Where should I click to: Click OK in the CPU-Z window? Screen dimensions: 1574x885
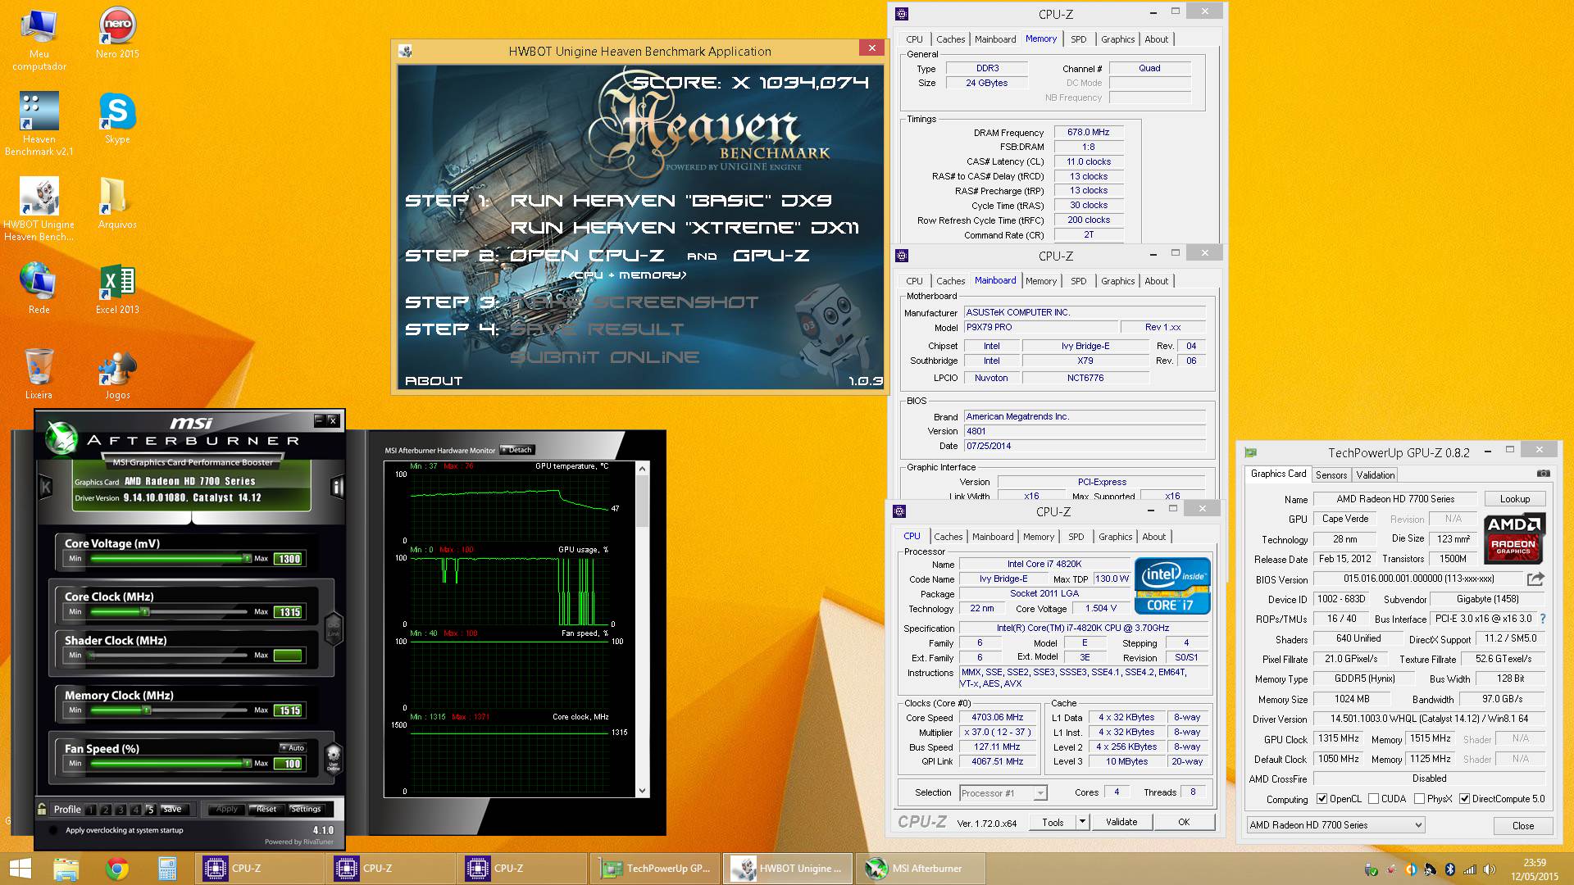[x=1184, y=822]
